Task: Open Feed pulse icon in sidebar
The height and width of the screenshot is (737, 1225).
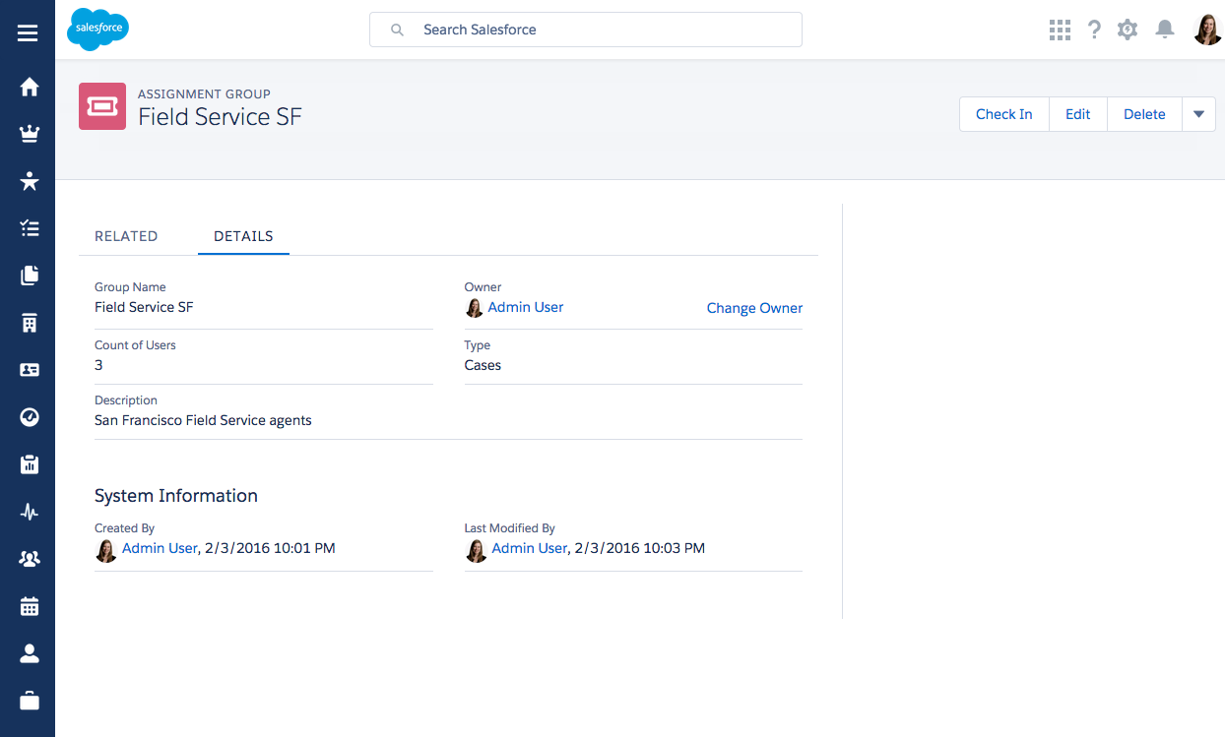Action: coord(29,512)
